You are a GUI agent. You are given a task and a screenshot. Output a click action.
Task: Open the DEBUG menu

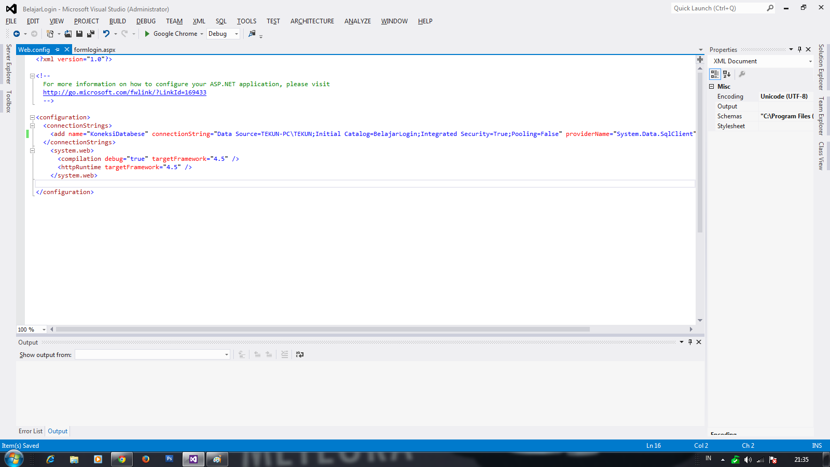click(x=146, y=21)
